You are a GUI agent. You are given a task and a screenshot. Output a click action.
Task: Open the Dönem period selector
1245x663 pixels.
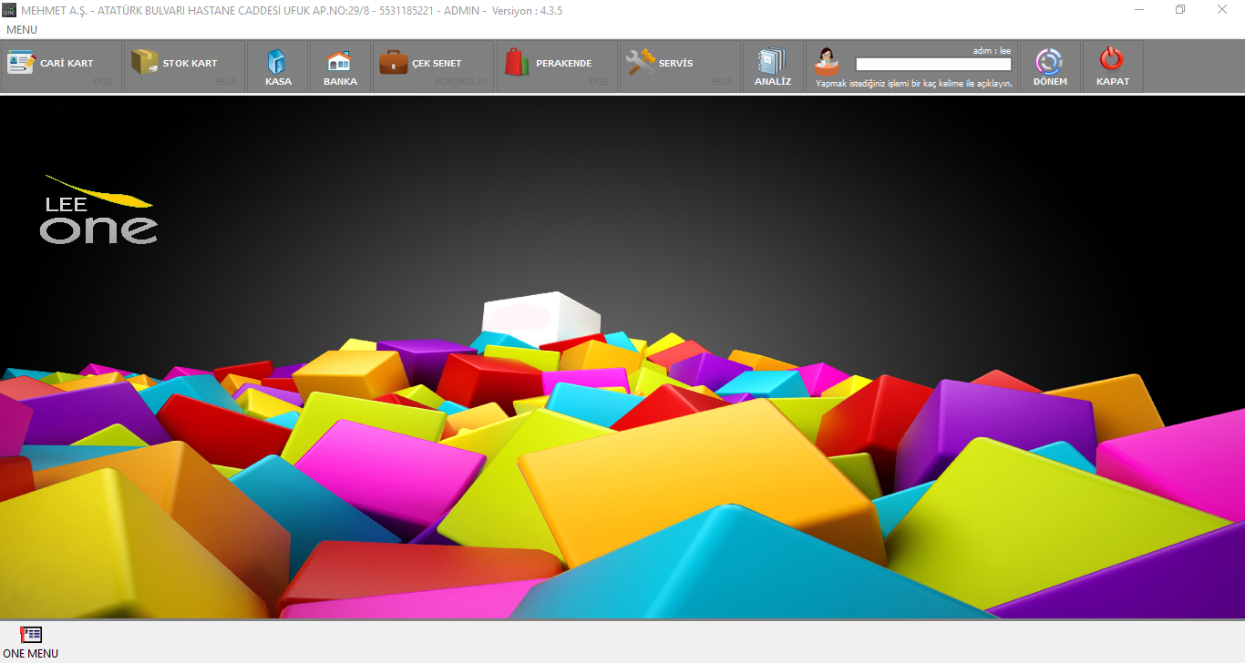click(1049, 62)
